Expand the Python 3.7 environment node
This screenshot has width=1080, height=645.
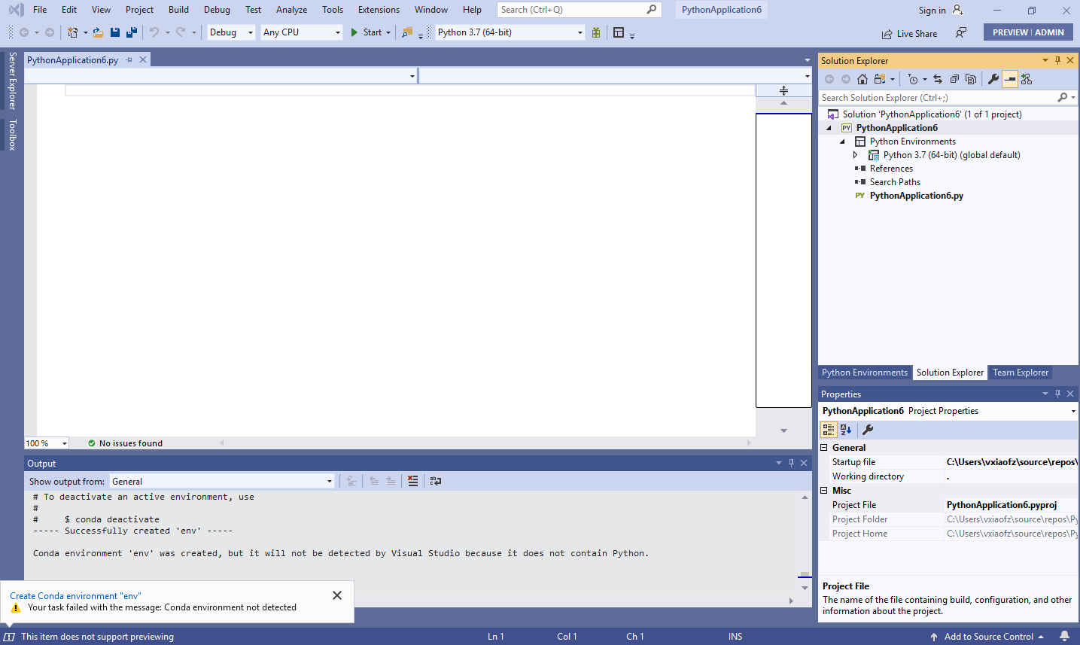[855, 154]
